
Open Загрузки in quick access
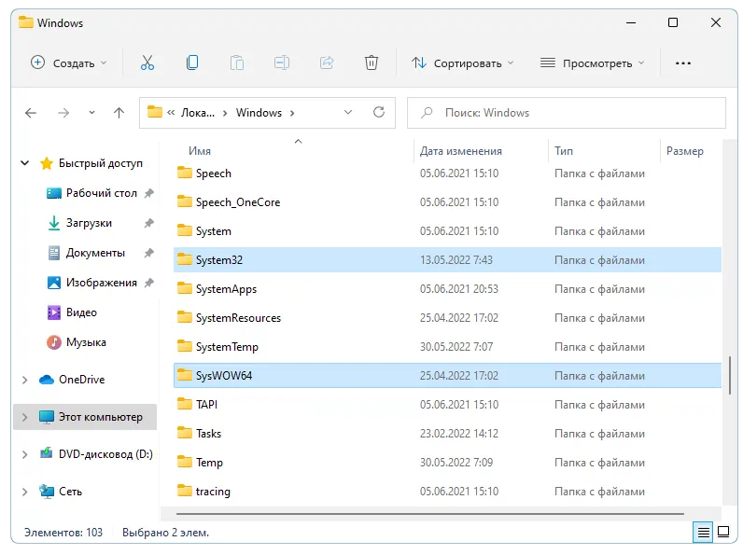click(x=89, y=223)
